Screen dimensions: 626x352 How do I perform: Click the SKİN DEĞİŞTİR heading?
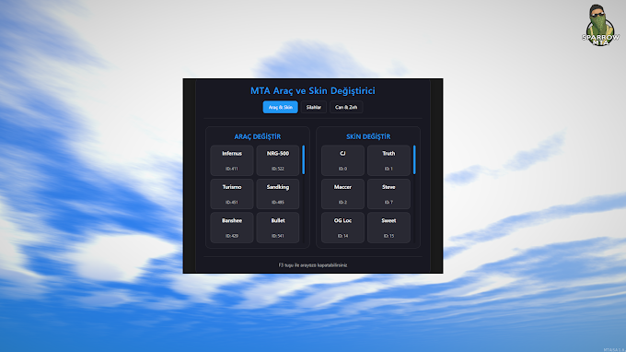[368, 136]
